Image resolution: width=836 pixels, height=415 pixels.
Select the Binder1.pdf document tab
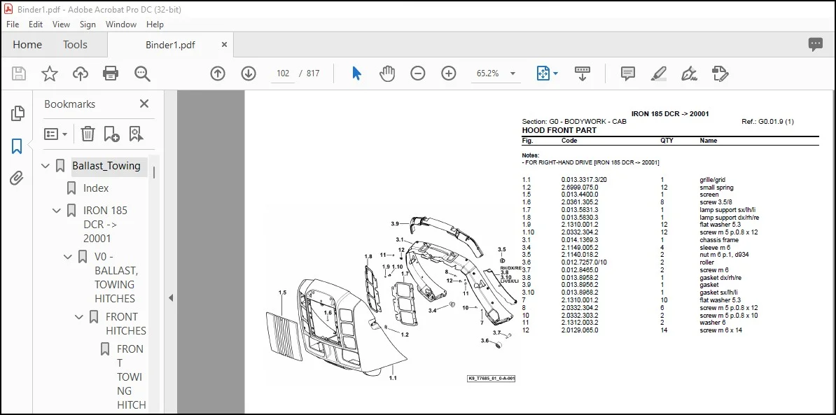click(x=170, y=45)
